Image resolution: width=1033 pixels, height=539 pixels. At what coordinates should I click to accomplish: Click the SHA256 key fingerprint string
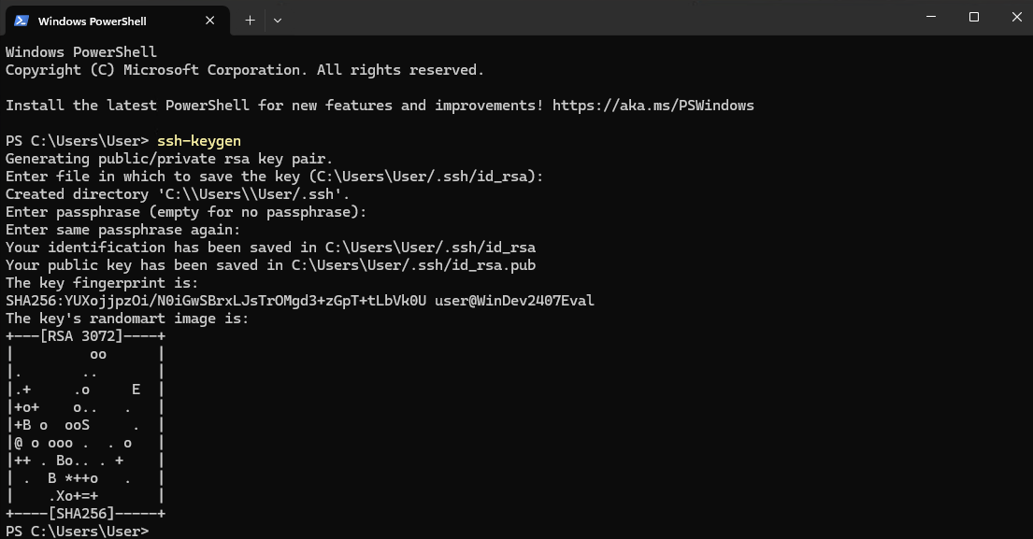click(215, 301)
